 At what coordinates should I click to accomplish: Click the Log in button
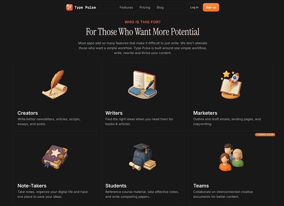[194, 8]
